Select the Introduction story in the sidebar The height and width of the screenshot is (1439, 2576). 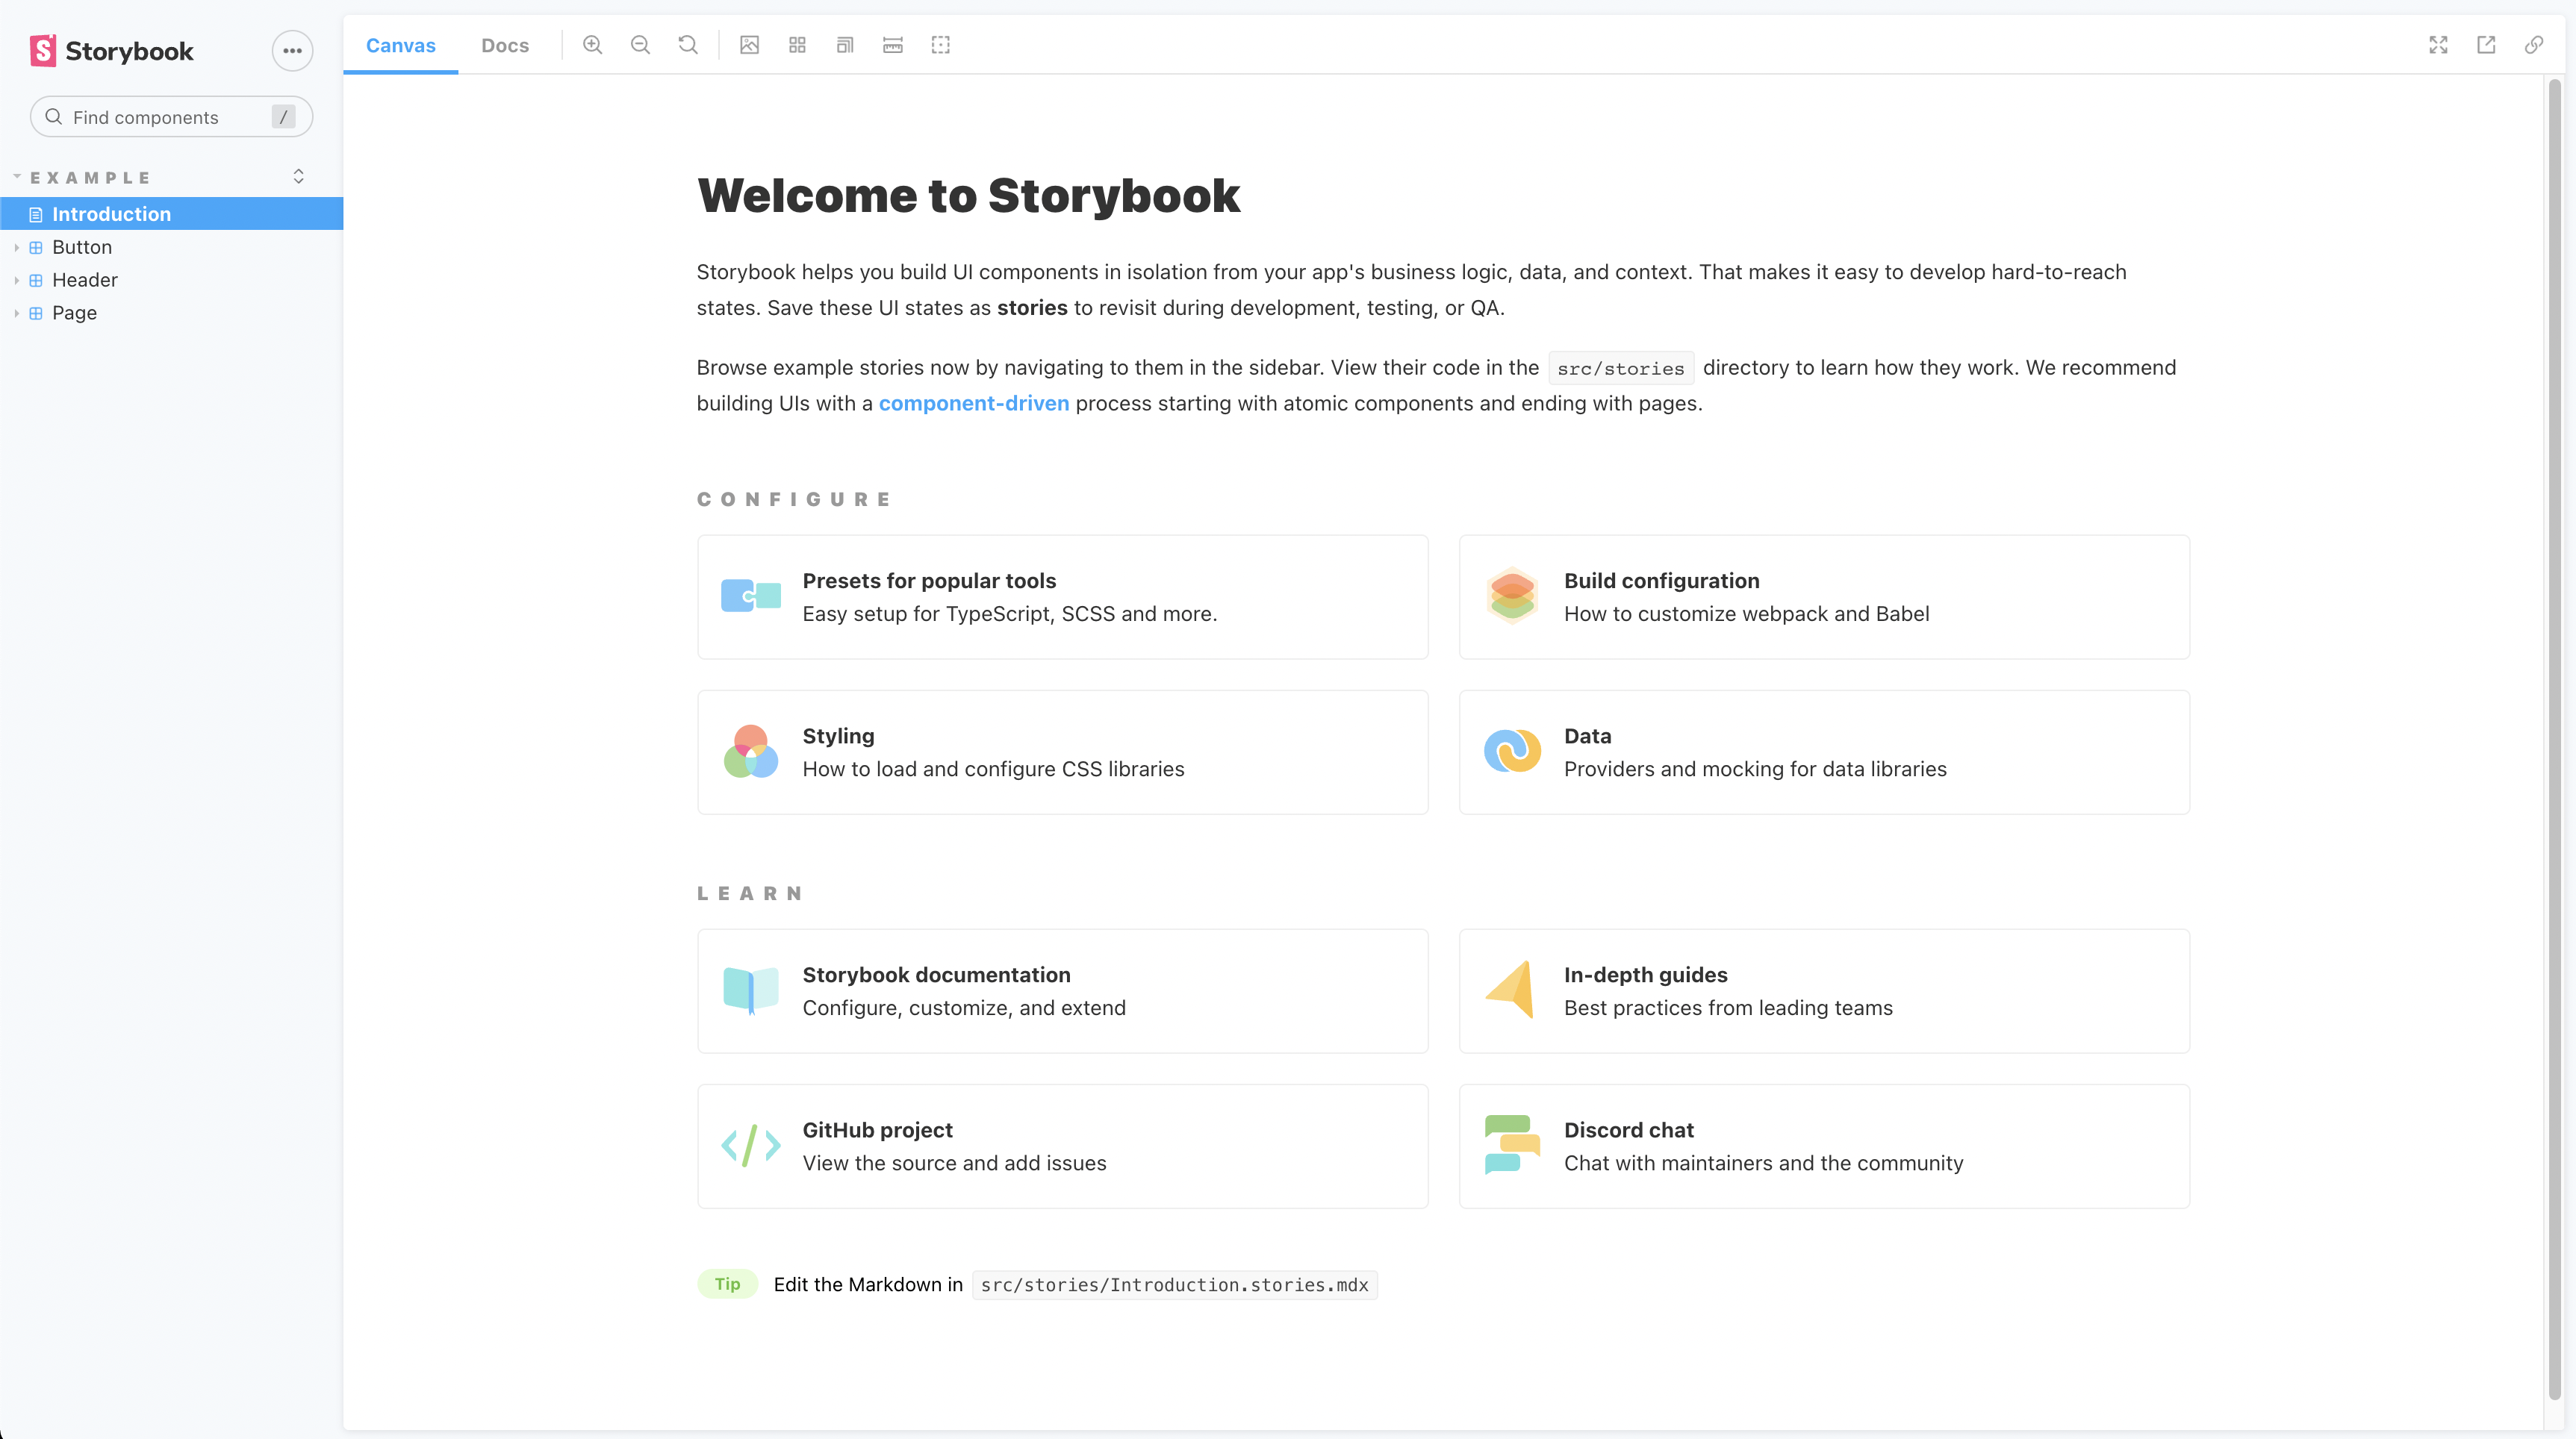(x=111, y=214)
